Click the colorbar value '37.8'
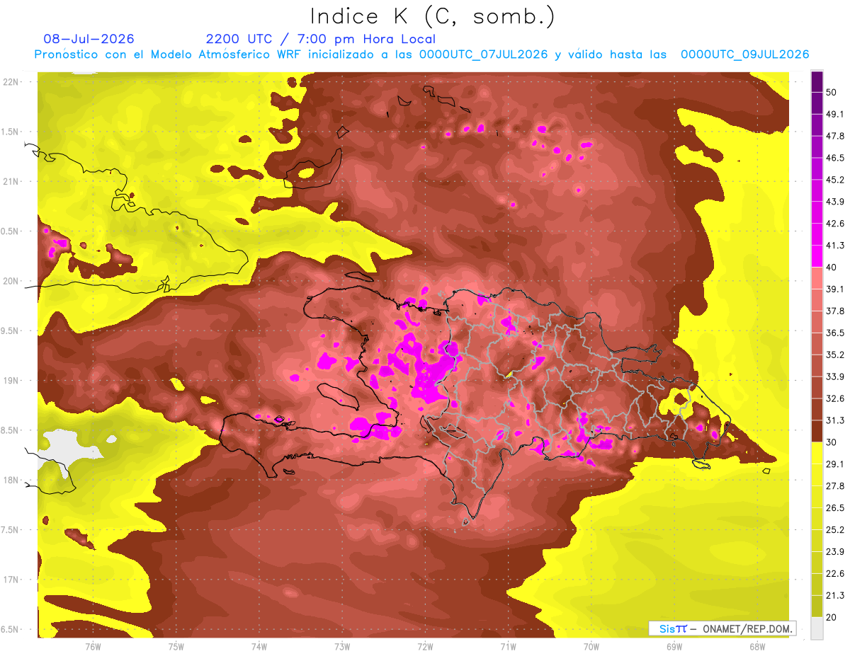850x656 pixels. pyautogui.click(x=834, y=311)
